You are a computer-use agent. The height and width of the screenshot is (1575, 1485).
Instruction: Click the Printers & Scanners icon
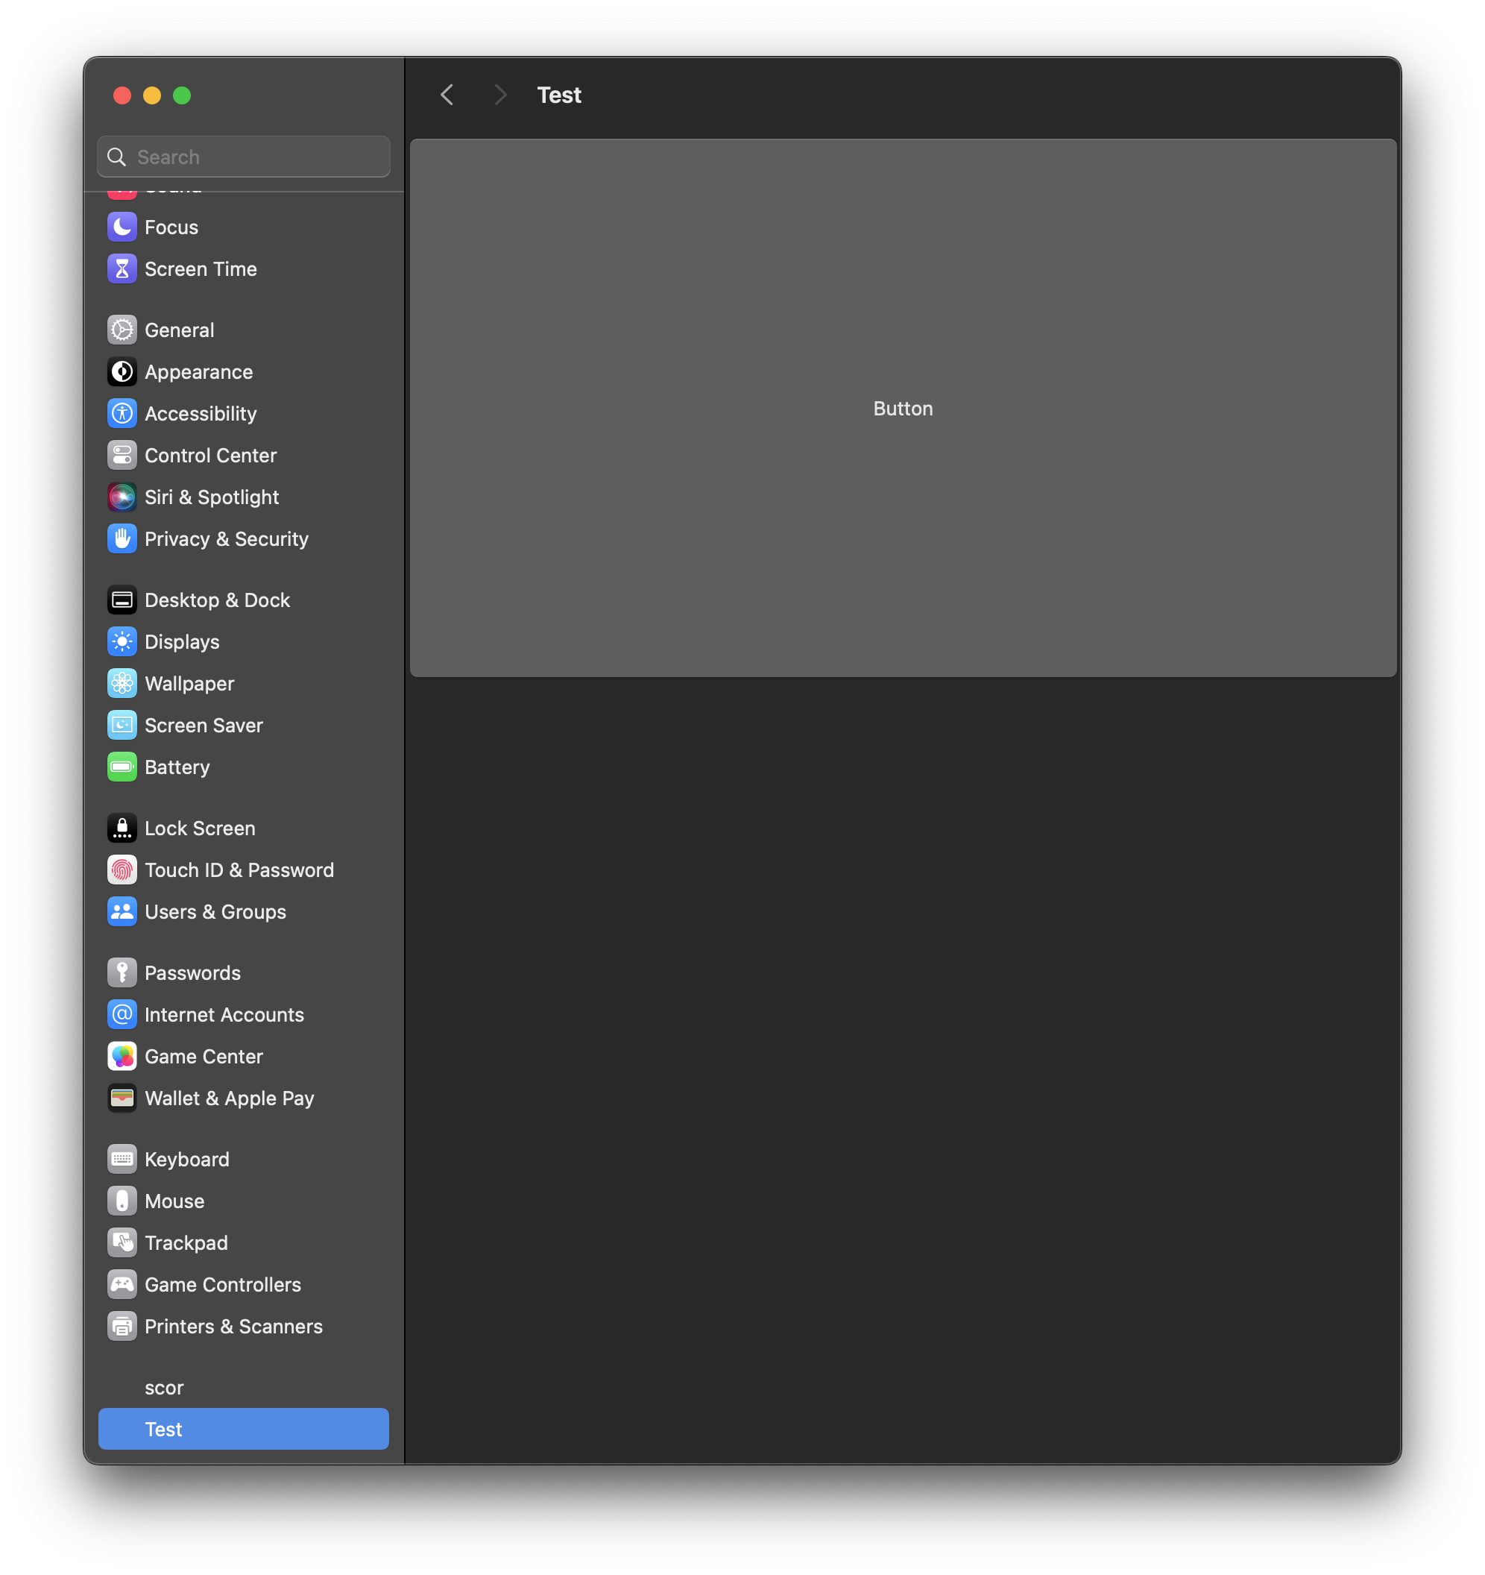point(122,1326)
